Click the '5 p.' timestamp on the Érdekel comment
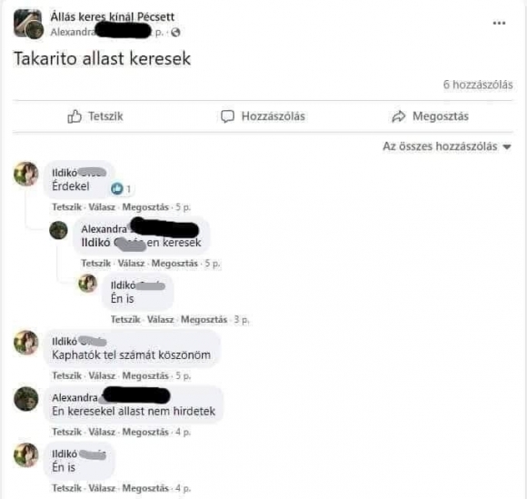 [183, 207]
